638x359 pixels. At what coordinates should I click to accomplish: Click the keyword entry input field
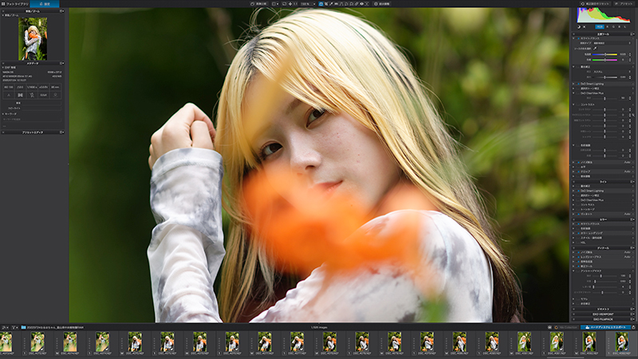(32, 120)
